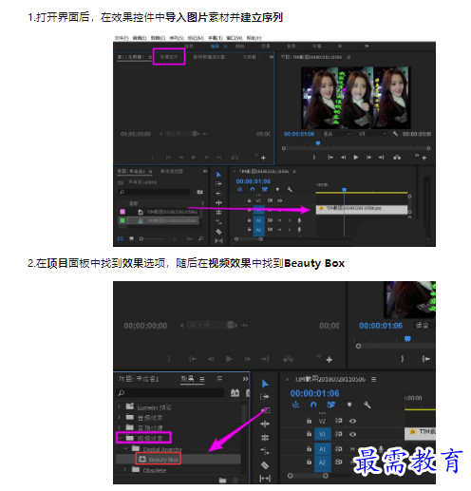The image size is (471, 491).
Task: Click the A1 voice-over microphone in first screenshot
Action: point(299,220)
